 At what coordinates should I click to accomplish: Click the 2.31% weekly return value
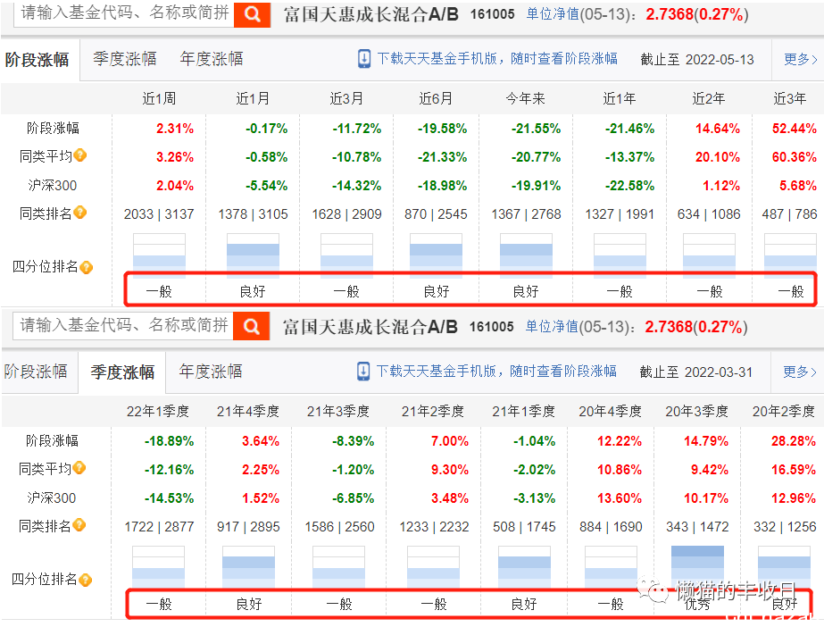(175, 129)
